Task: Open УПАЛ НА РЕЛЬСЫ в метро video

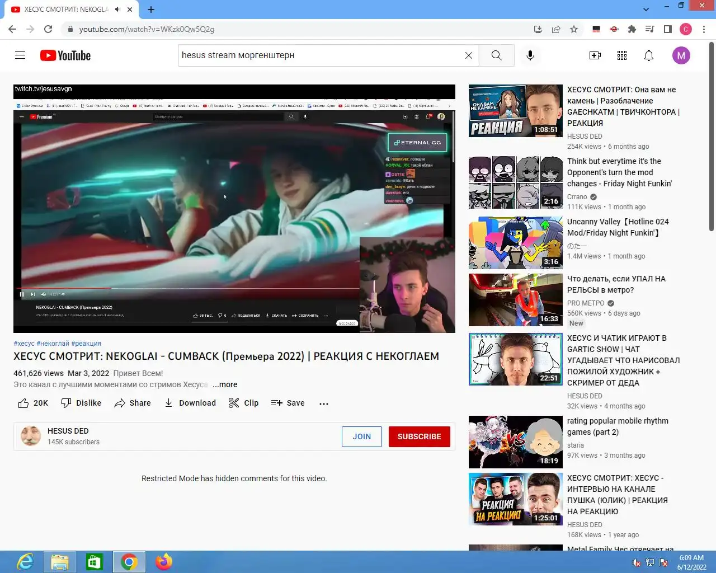Action: pyautogui.click(x=616, y=284)
